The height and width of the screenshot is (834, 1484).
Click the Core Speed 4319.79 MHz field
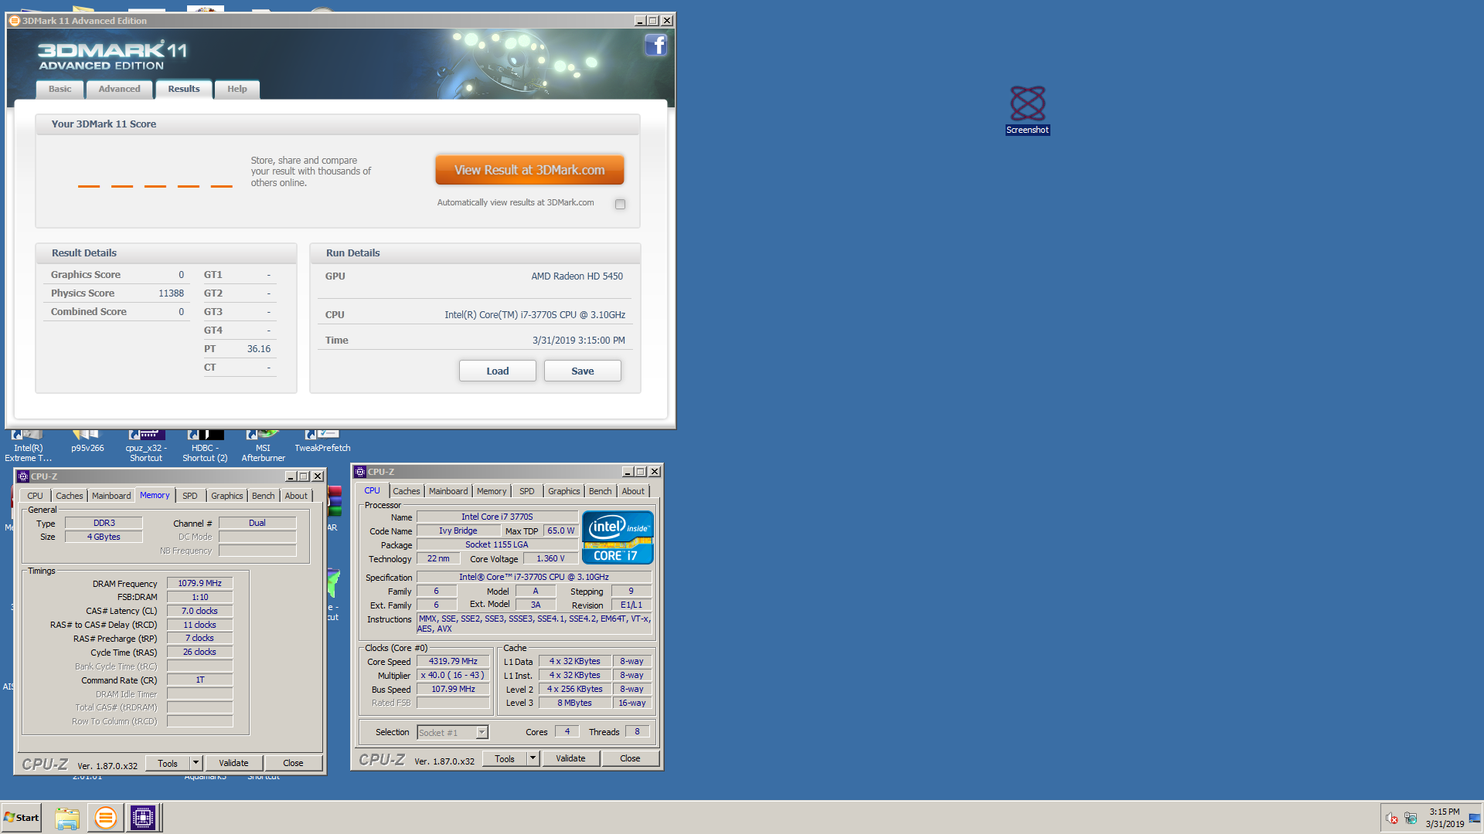click(x=453, y=662)
